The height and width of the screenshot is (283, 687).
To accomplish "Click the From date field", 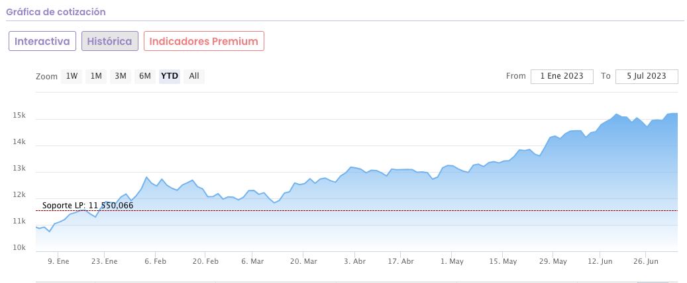I will pos(562,76).
